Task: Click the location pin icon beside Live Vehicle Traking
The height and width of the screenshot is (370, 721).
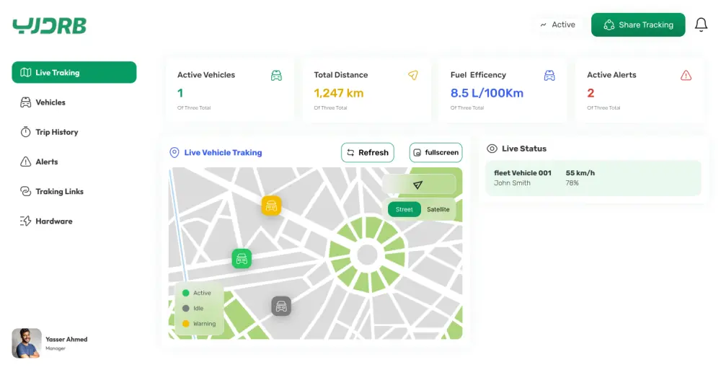Action: coord(174,152)
